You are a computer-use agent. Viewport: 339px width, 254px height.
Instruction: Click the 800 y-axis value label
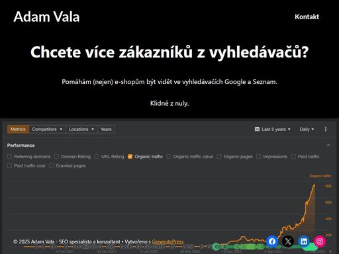328,186
